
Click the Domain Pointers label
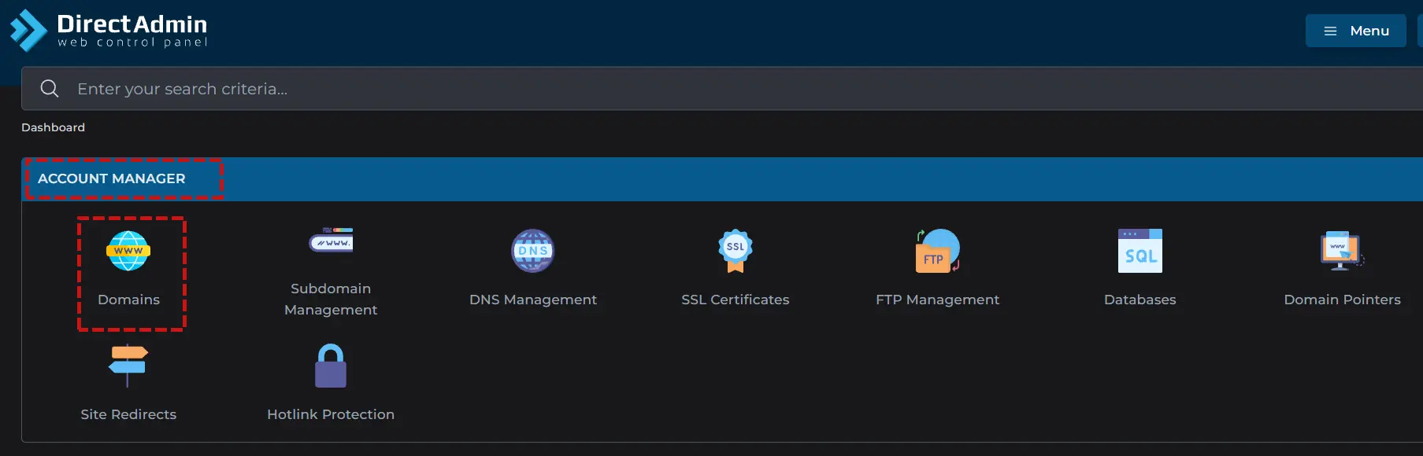(1342, 300)
